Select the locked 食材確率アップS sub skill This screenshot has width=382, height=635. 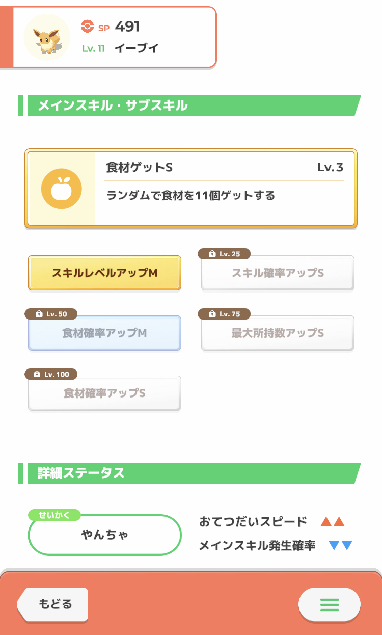click(104, 393)
